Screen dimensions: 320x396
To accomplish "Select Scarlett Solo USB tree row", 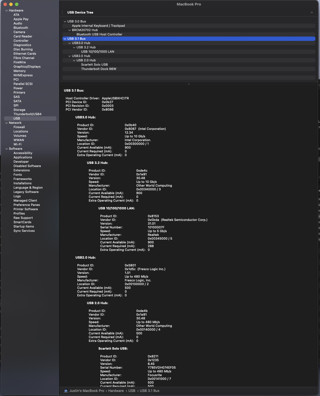I will click(x=189, y=65).
